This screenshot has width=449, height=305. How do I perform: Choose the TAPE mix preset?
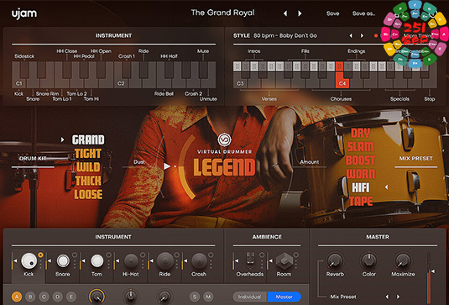coord(361,202)
